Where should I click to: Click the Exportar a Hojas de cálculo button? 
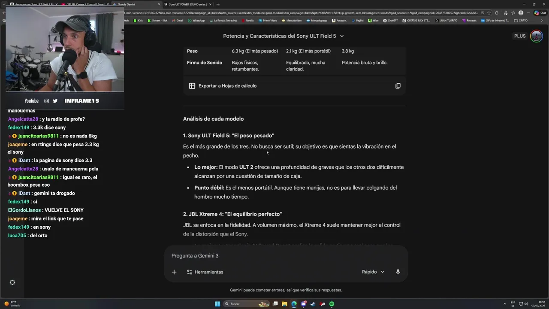coord(223,86)
